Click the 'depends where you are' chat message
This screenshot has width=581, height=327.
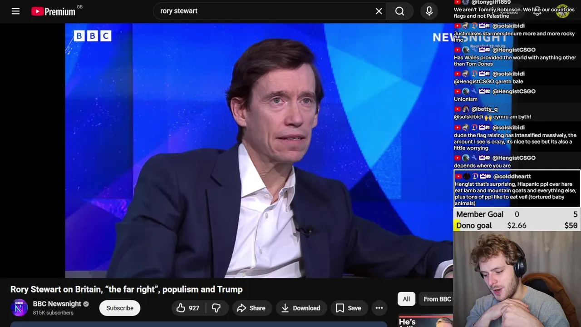[x=482, y=166]
